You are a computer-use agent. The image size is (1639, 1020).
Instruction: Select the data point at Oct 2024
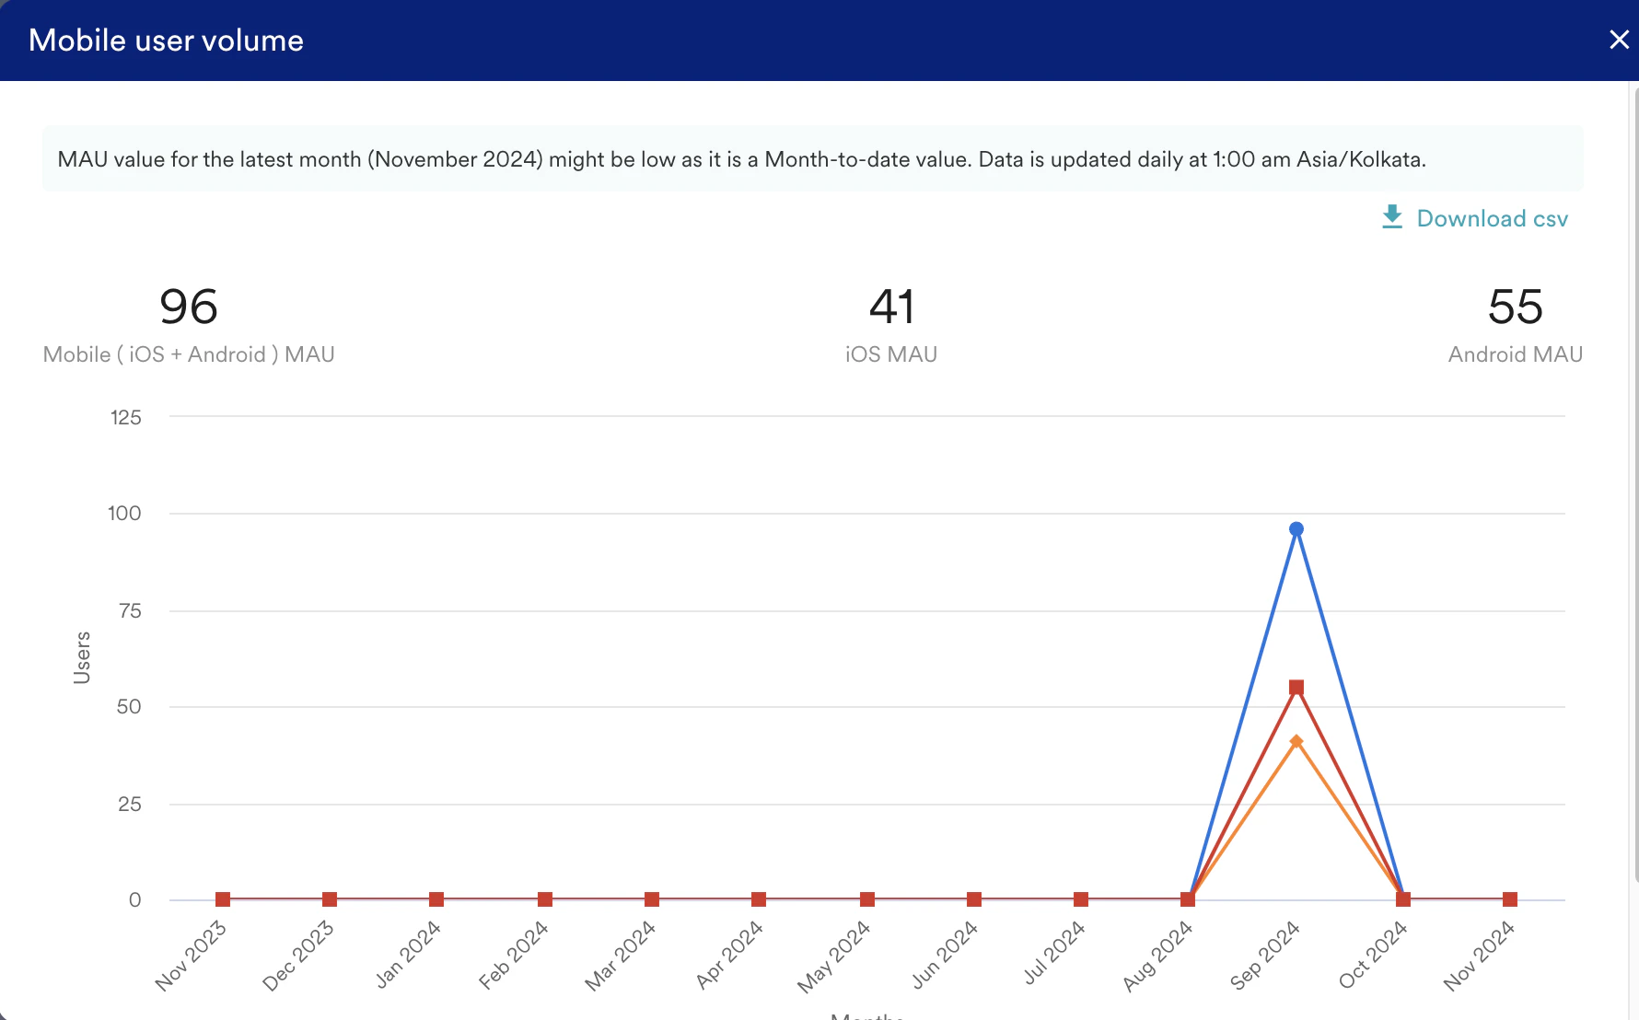(x=1402, y=899)
